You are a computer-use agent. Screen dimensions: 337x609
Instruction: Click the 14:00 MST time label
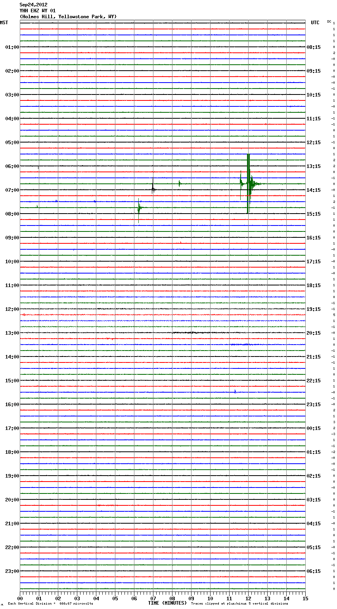(x=12, y=357)
